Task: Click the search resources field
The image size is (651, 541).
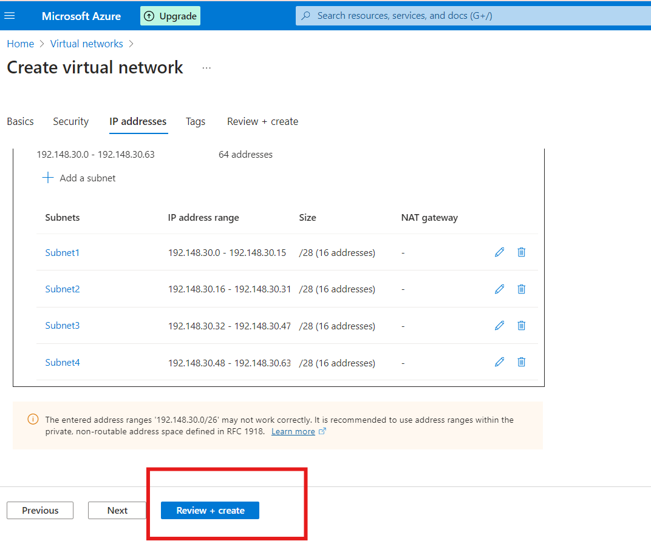Action: (x=473, y=16)
